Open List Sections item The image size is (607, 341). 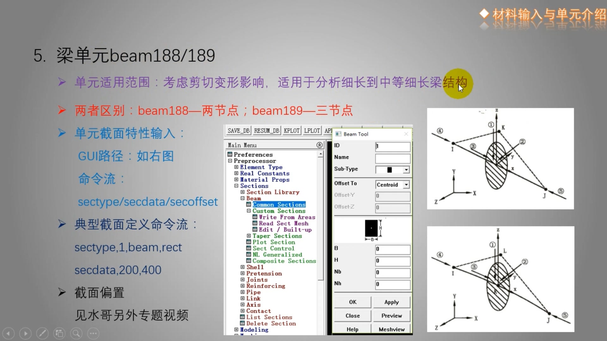[269, 317]
